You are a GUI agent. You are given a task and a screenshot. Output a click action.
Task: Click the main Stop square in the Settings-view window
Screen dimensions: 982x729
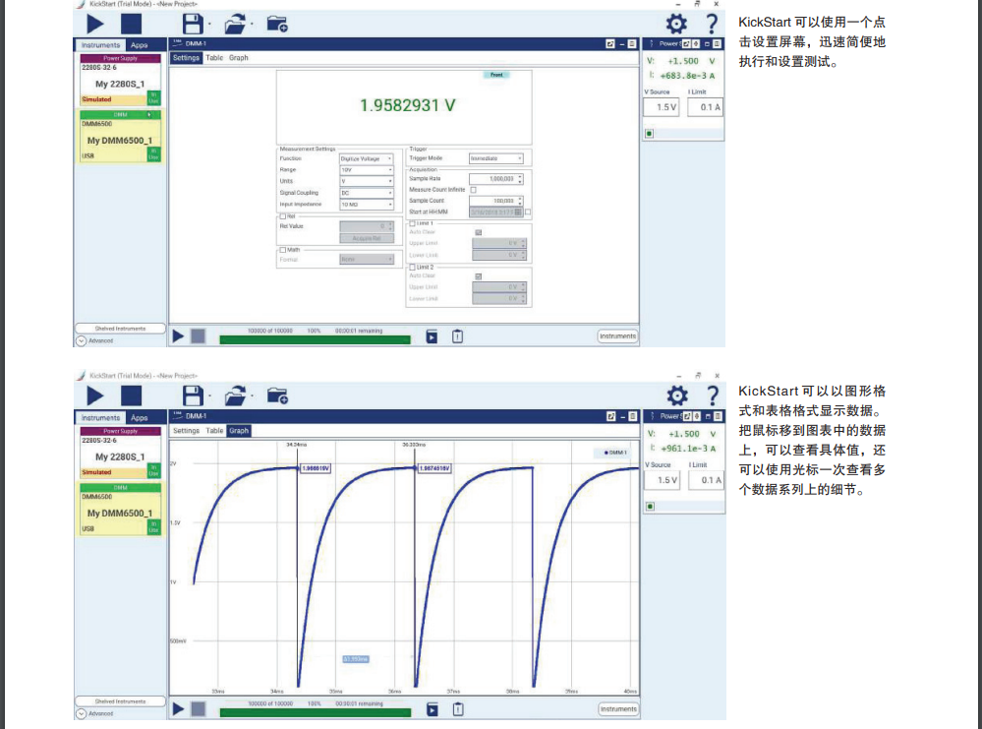tap(131, 24)
